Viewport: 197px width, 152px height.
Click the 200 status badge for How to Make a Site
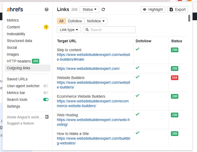pos(174,134)
